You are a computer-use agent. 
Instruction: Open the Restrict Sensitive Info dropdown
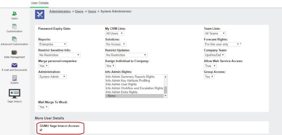pos(59,55)
